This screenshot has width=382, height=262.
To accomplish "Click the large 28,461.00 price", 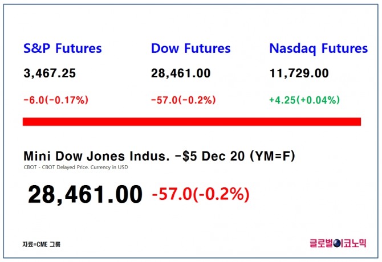I will tap(85, 194).
